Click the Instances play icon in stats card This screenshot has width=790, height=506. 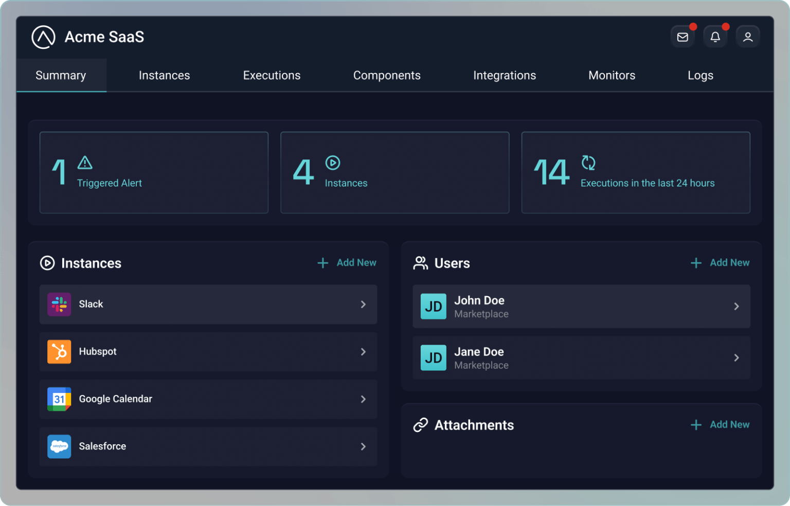point(333,163)
